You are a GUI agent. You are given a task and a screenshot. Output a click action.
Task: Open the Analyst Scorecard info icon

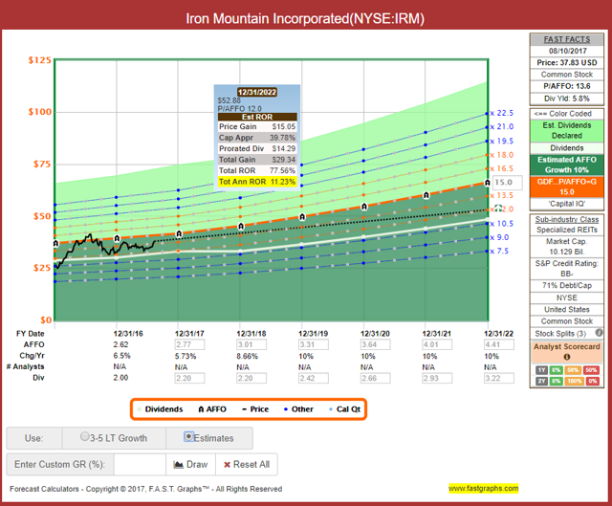point(567,357)
